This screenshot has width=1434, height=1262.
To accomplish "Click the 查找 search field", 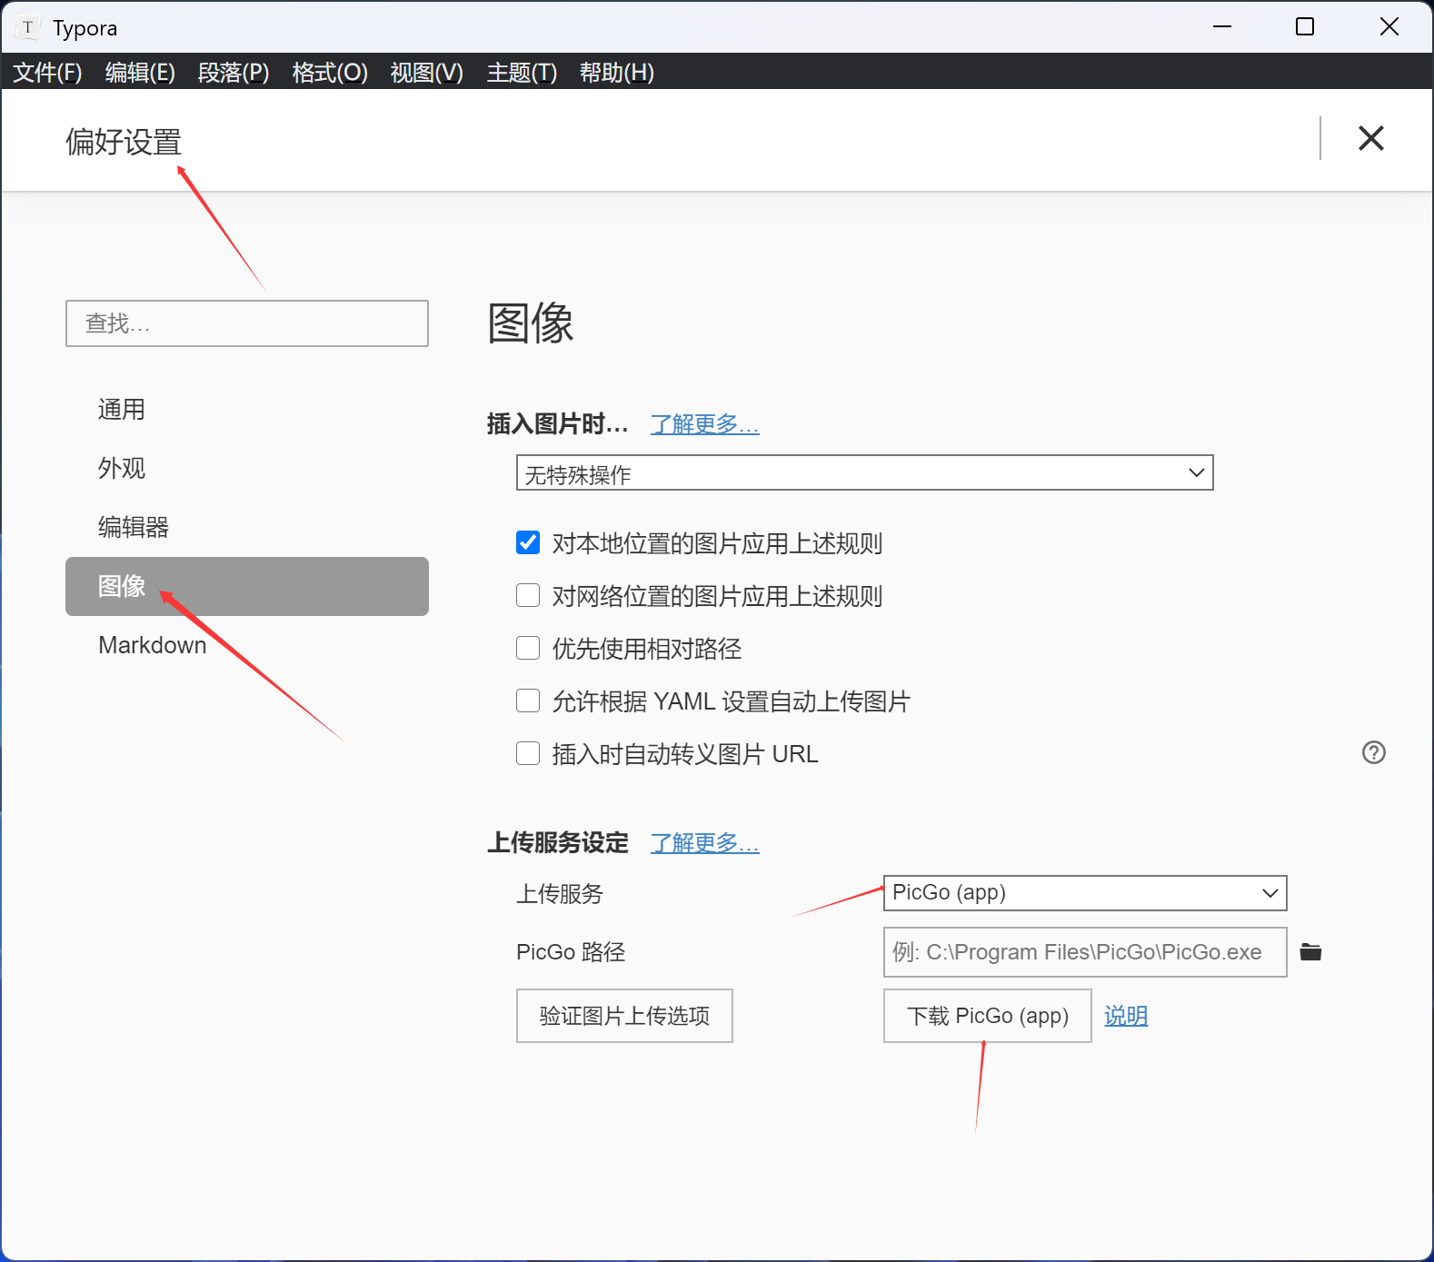I will tap(247, 323).
